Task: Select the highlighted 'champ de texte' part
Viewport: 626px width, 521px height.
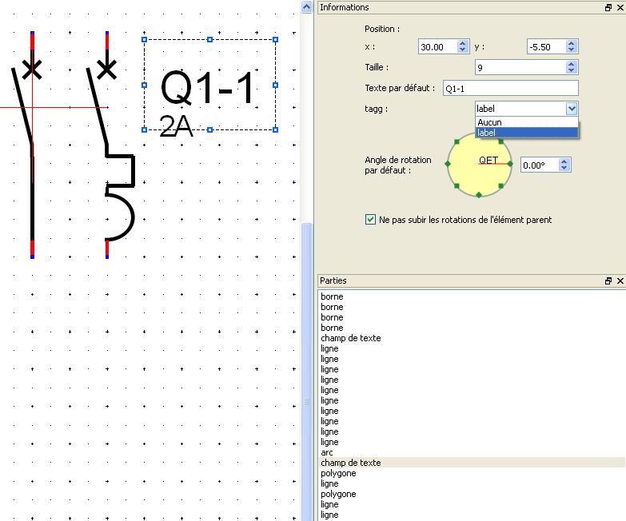Action: pos(351,463)
